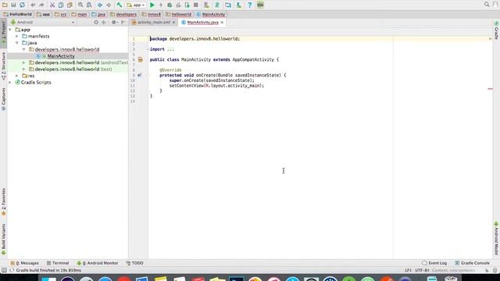Screen dimensions: 500x281
Task: Navigate Back with toolbar arrow
Action: tap(100, 5)
